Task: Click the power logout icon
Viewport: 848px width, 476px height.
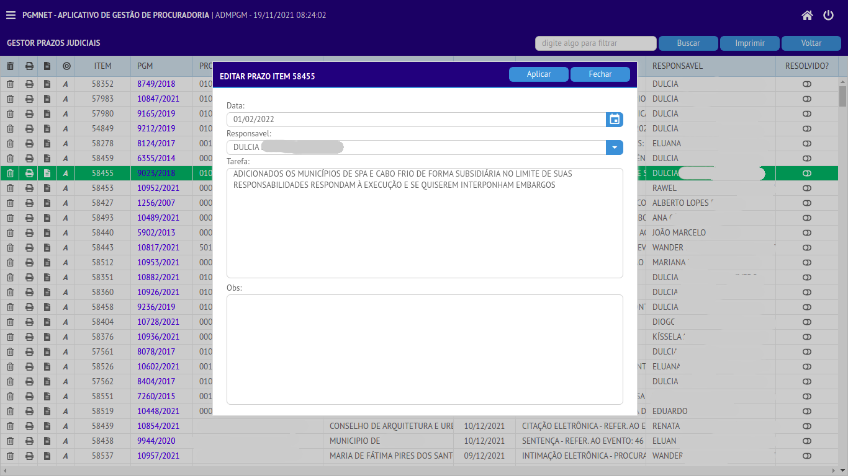Action: tap(828, 15)
